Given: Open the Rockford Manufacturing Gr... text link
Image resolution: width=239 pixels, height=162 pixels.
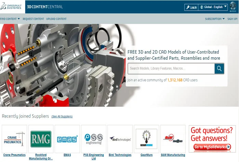Looking at the screenshot, I should (41, 157).
